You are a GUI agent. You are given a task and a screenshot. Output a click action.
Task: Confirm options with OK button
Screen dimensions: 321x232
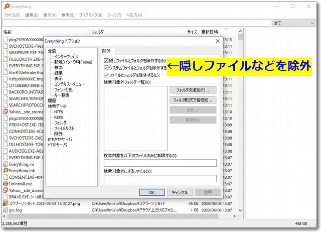coord(151,192)
